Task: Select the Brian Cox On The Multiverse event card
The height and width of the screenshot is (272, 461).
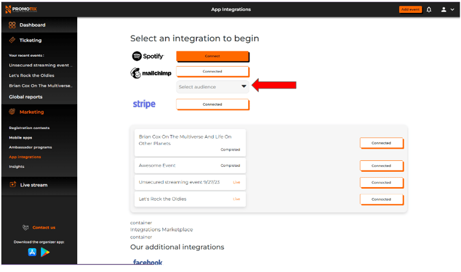Action: [190, 143]
